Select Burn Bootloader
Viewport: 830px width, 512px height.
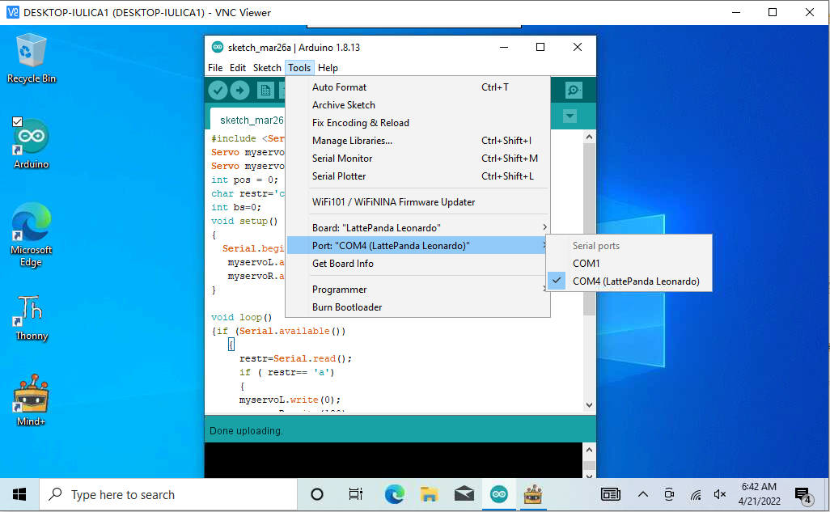click(x=417, y=307)
